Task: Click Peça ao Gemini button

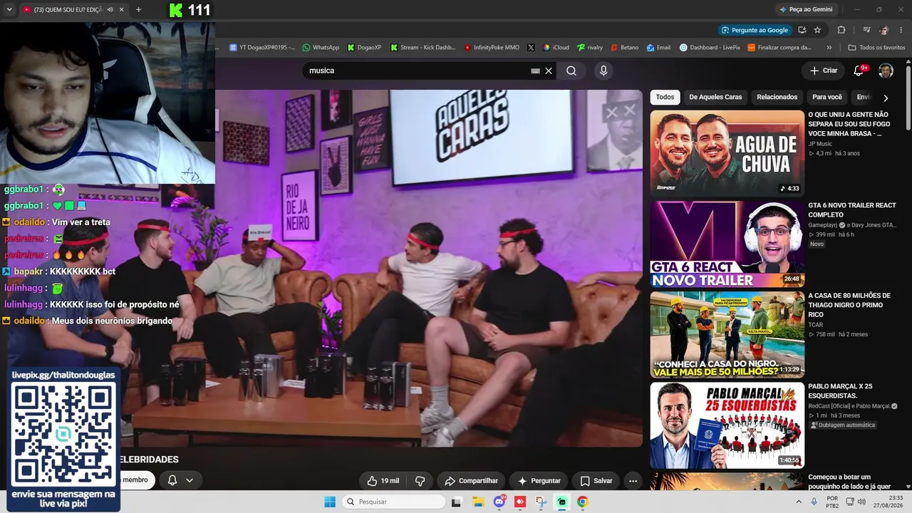Action: 805,9
